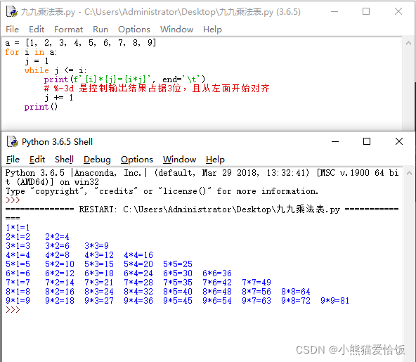Click the last '>>>' prompt in Shell
The image size is (416, 362).
pos(13,309)
